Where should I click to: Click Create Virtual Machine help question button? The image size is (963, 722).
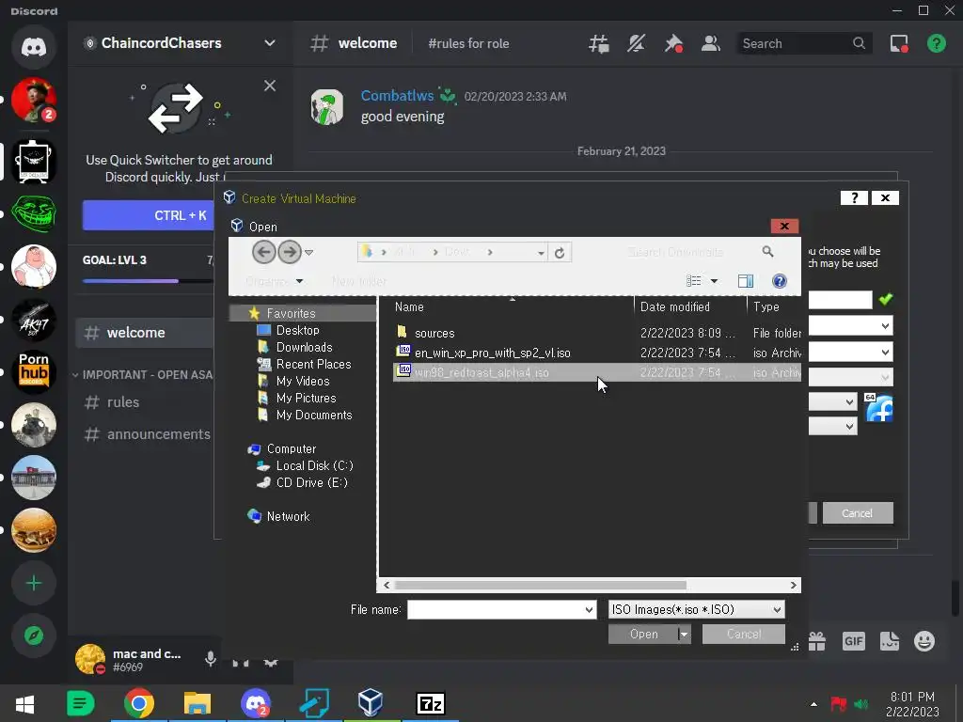tap(854, 197)
